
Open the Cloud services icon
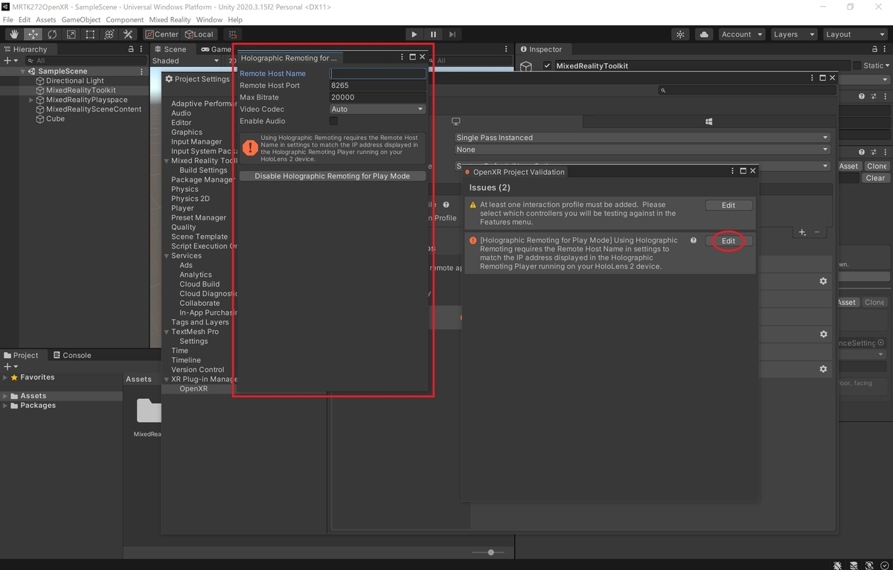tap(704, 34)
